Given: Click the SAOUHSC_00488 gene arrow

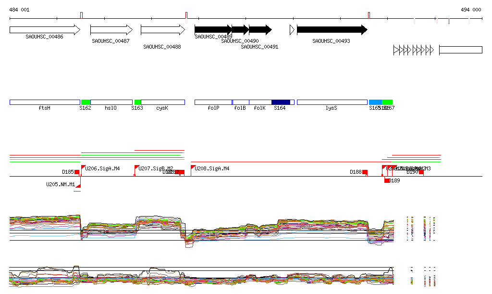Looking at the screenshot, I should coord(162,30).
